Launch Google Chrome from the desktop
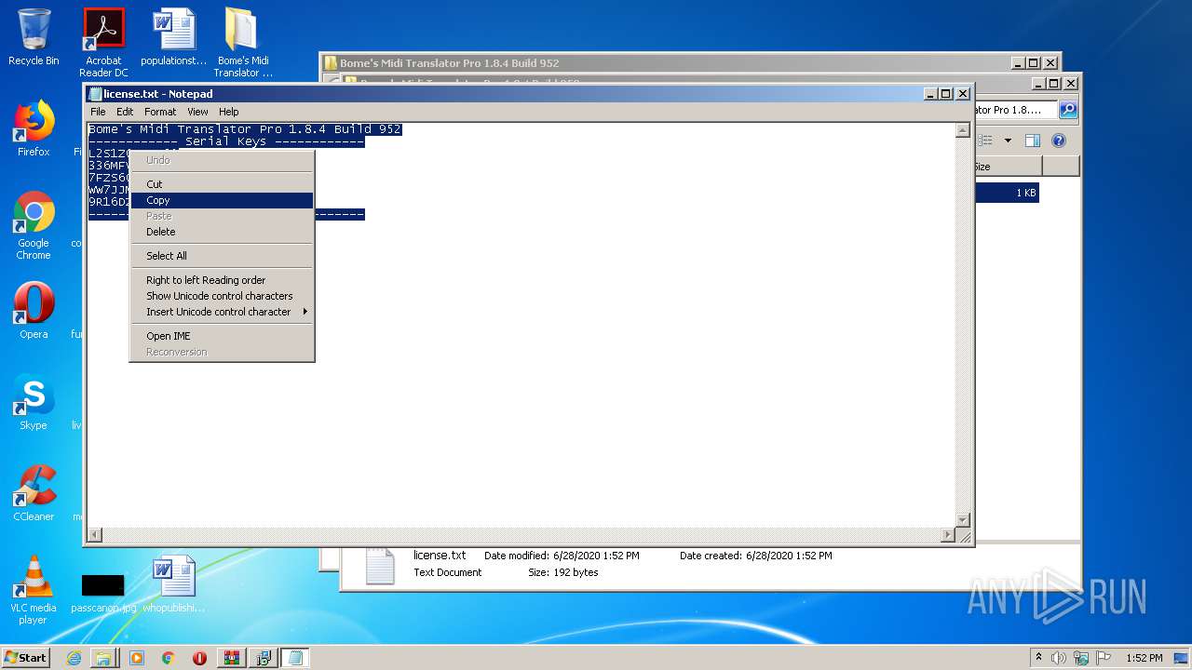Image resolution: width=1192 pixels, height=670 pixels. click(x=34, y=226)
